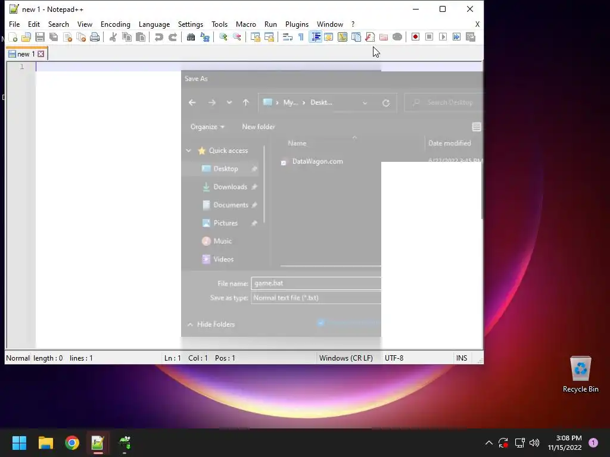This screenshot has width=610, height=457.
Task: Expand the address bar path dropdown
Action: pyautogui.click(x=365, y=103)
